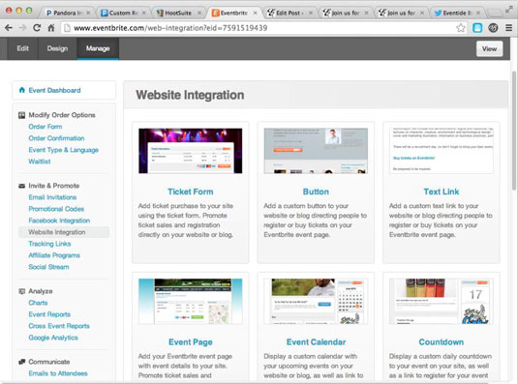Open the Event Page title link
The width and height of the screenshot is (518, 384).
[x=191, y=342]
